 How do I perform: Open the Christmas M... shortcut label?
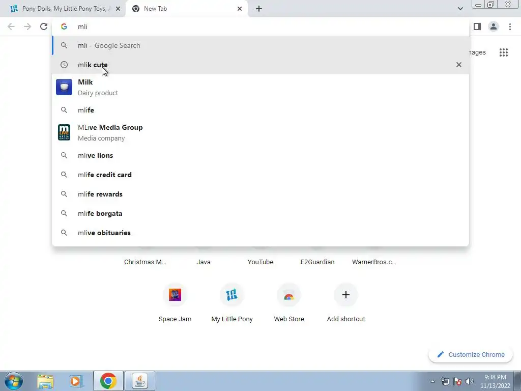(x=145, y=262)
